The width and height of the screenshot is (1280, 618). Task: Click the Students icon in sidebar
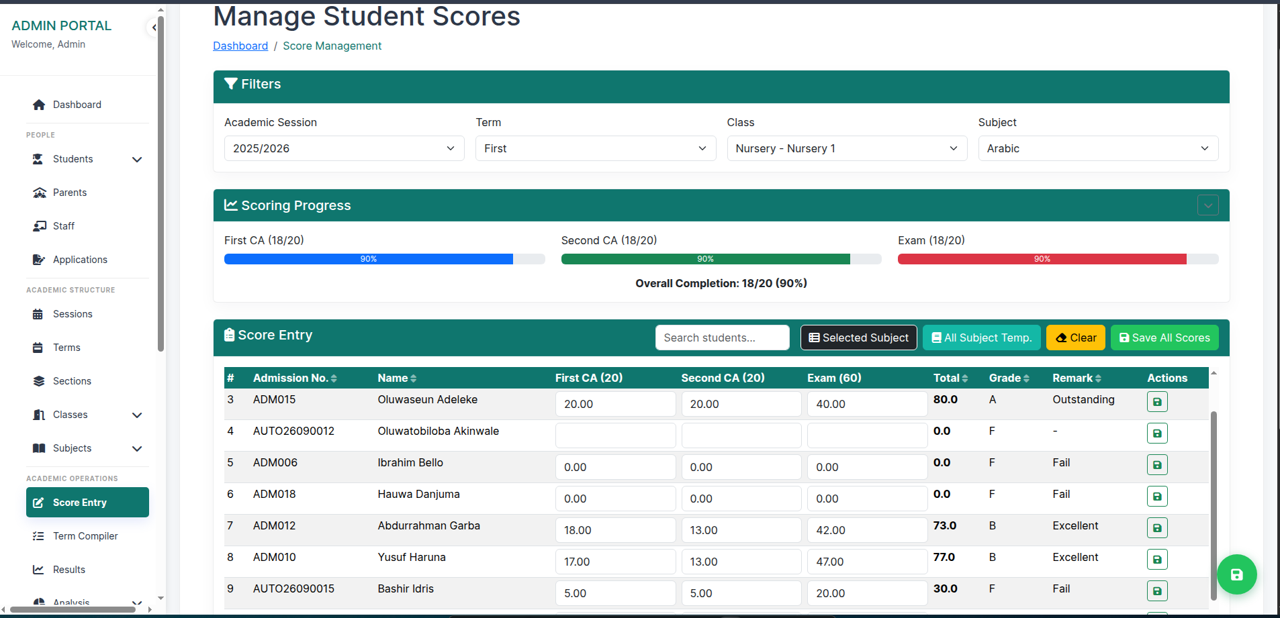[x=38, y=159]
